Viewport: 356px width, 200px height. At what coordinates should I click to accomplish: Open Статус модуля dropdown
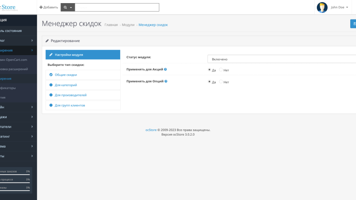pyautogui.click(x=282, y=59)
